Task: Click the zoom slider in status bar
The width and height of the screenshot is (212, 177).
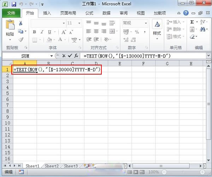Action: (183, 172)
